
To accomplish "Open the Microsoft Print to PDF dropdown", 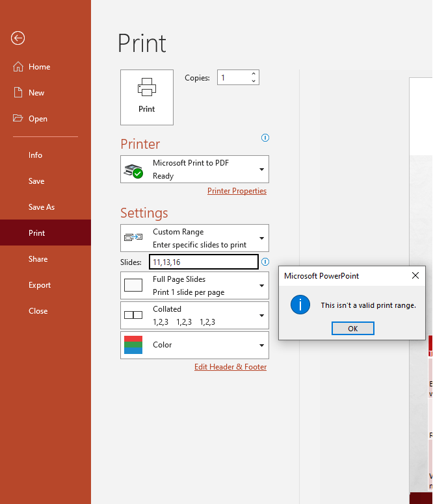I will pos(194,170).
